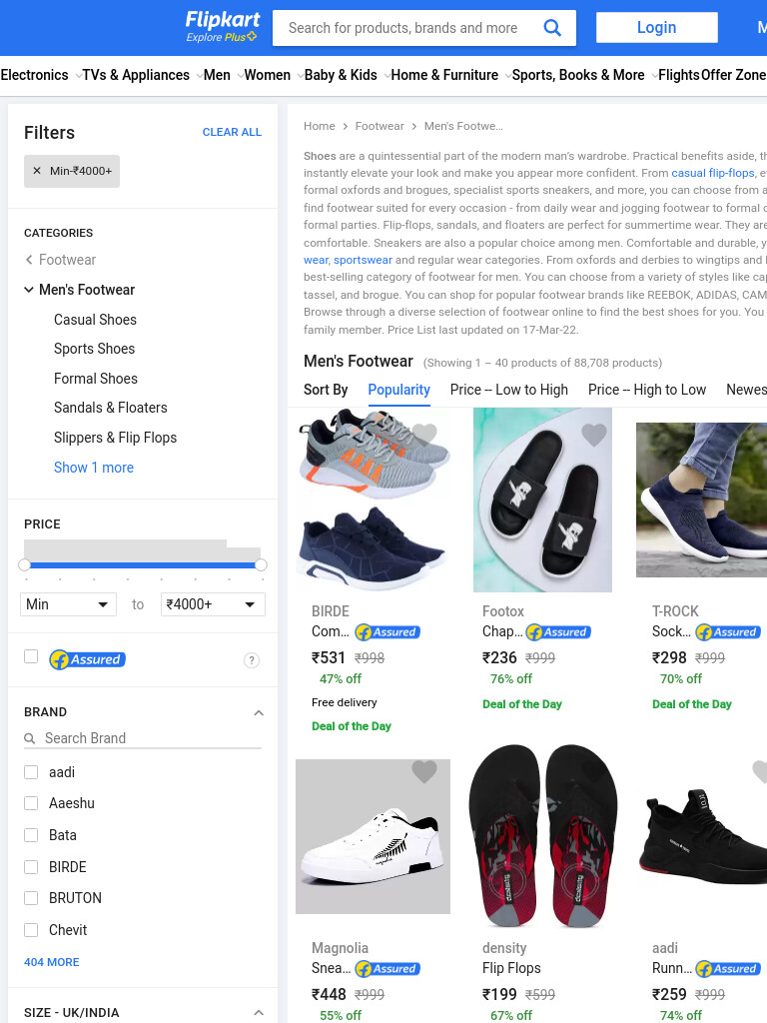Click the blue price range track
The height and width of the screenshot is (1023, 767).
[142, 565]
